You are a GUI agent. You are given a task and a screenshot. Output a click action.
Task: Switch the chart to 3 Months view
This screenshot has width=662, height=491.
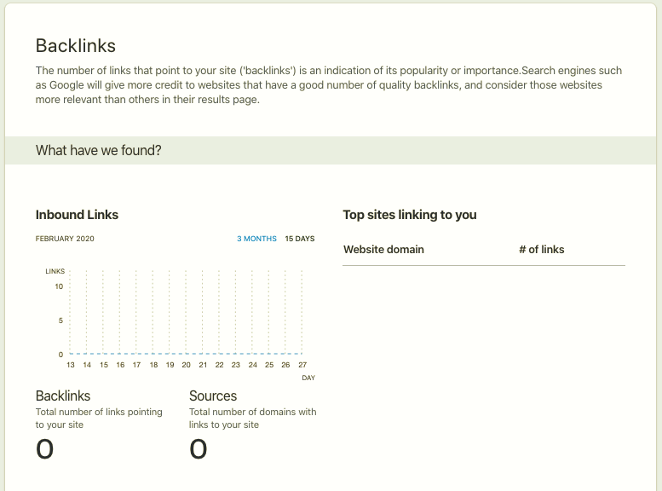256,239
